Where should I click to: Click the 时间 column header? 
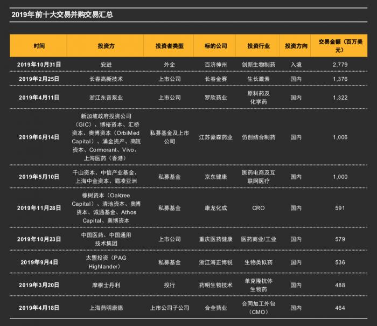(39, 46)
